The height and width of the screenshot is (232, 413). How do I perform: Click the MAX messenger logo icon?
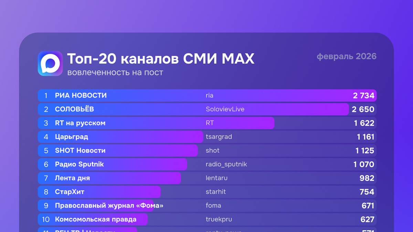tap(50, 63)
